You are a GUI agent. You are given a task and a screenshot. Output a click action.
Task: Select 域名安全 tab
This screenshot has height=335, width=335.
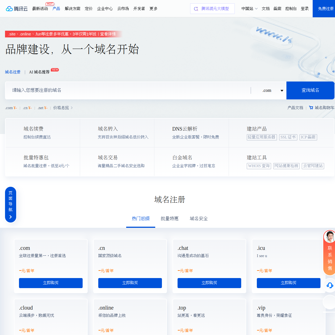coord(199,219)
